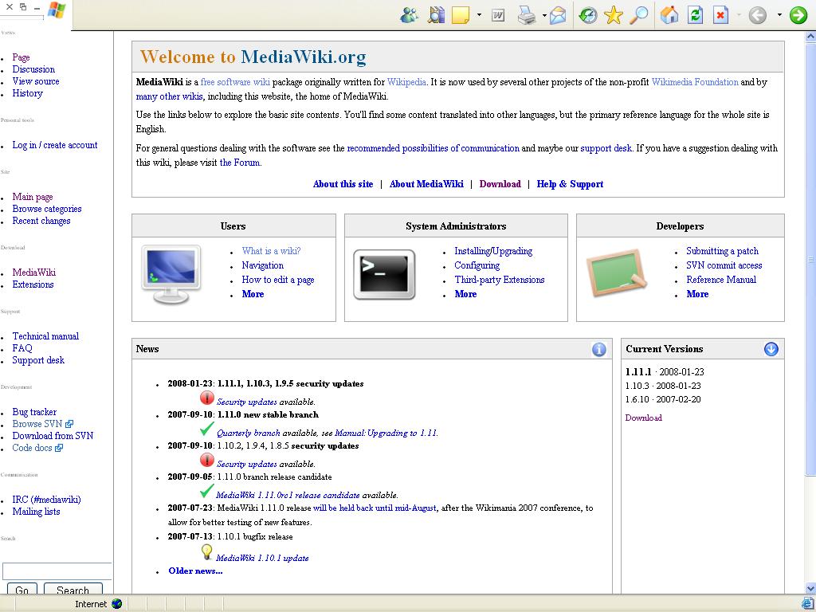
Task: Click the external link icon beside Browse SVN
Action: pyautogui.click(x=69, y=424)
